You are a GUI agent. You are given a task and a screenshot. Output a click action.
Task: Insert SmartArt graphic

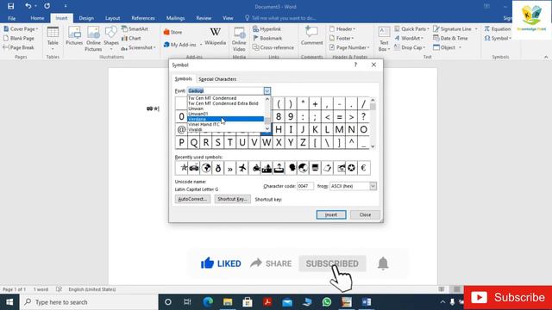[x=135, y=28]
